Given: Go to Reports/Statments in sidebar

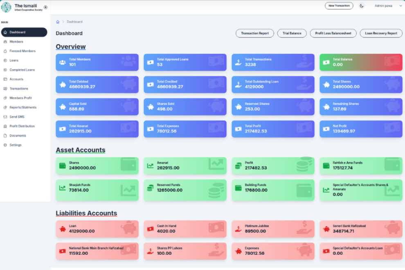Looking at the screenshot, I should coord(23,108).
